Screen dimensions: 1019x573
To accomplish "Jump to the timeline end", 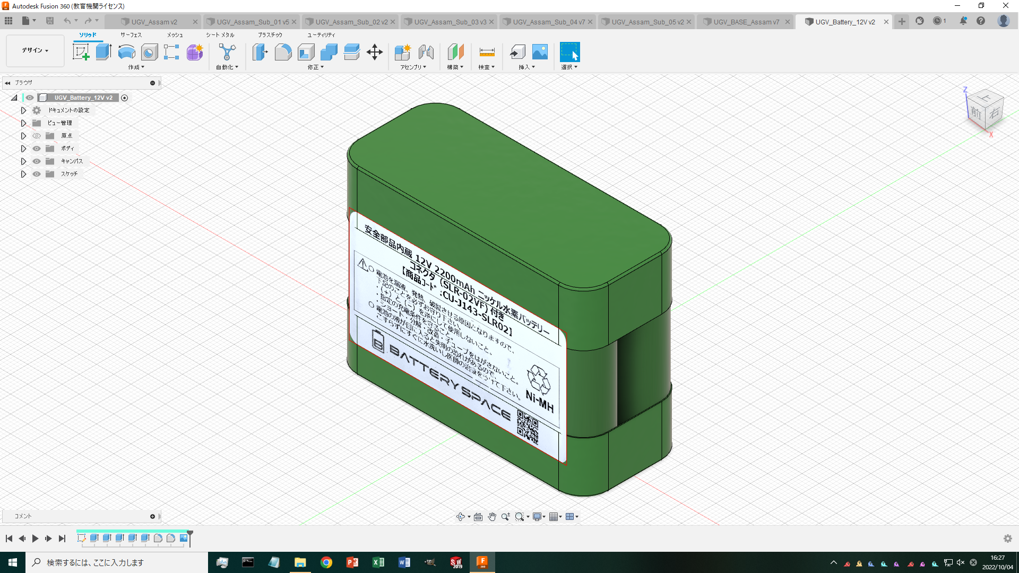I will pyautogui.click(x=62, y=539).
